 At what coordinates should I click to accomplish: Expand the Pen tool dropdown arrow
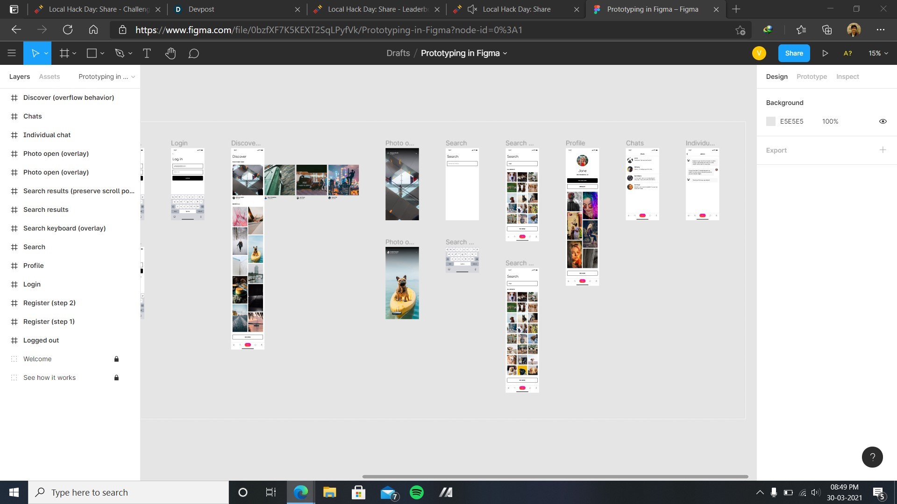pos(130,54)
